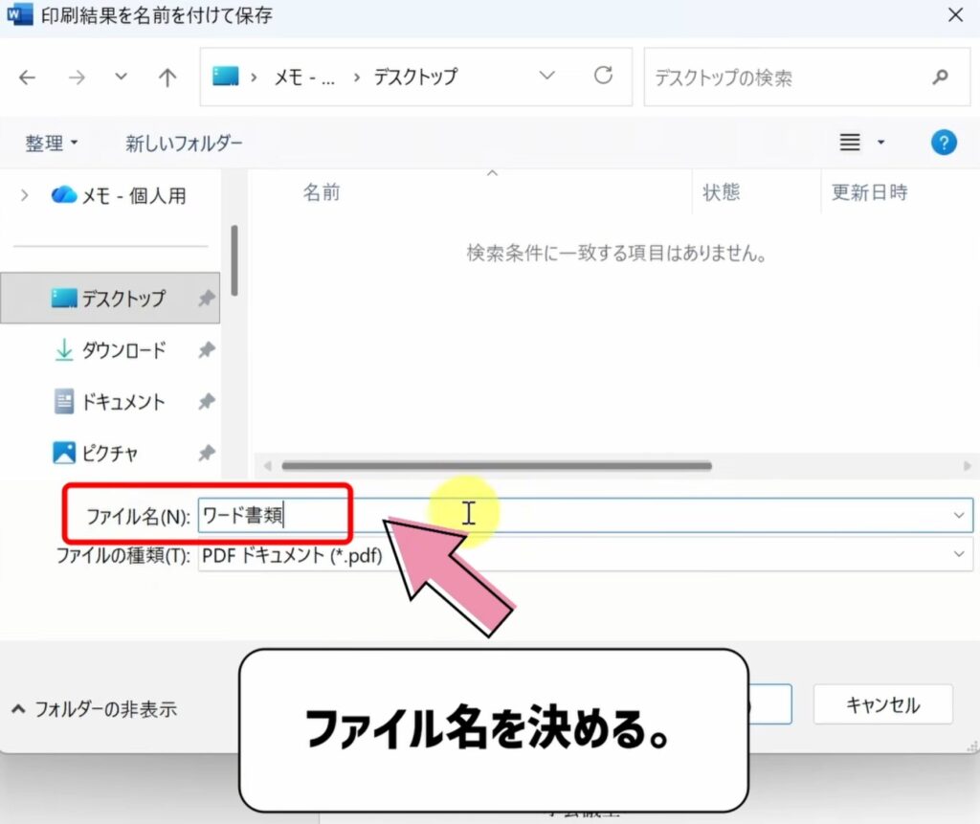Click the OneDrive cloud icon beside メモ - 個人用
Image resolution: width=980 pixels, height=824 pixels.
(x=62, y=194)
